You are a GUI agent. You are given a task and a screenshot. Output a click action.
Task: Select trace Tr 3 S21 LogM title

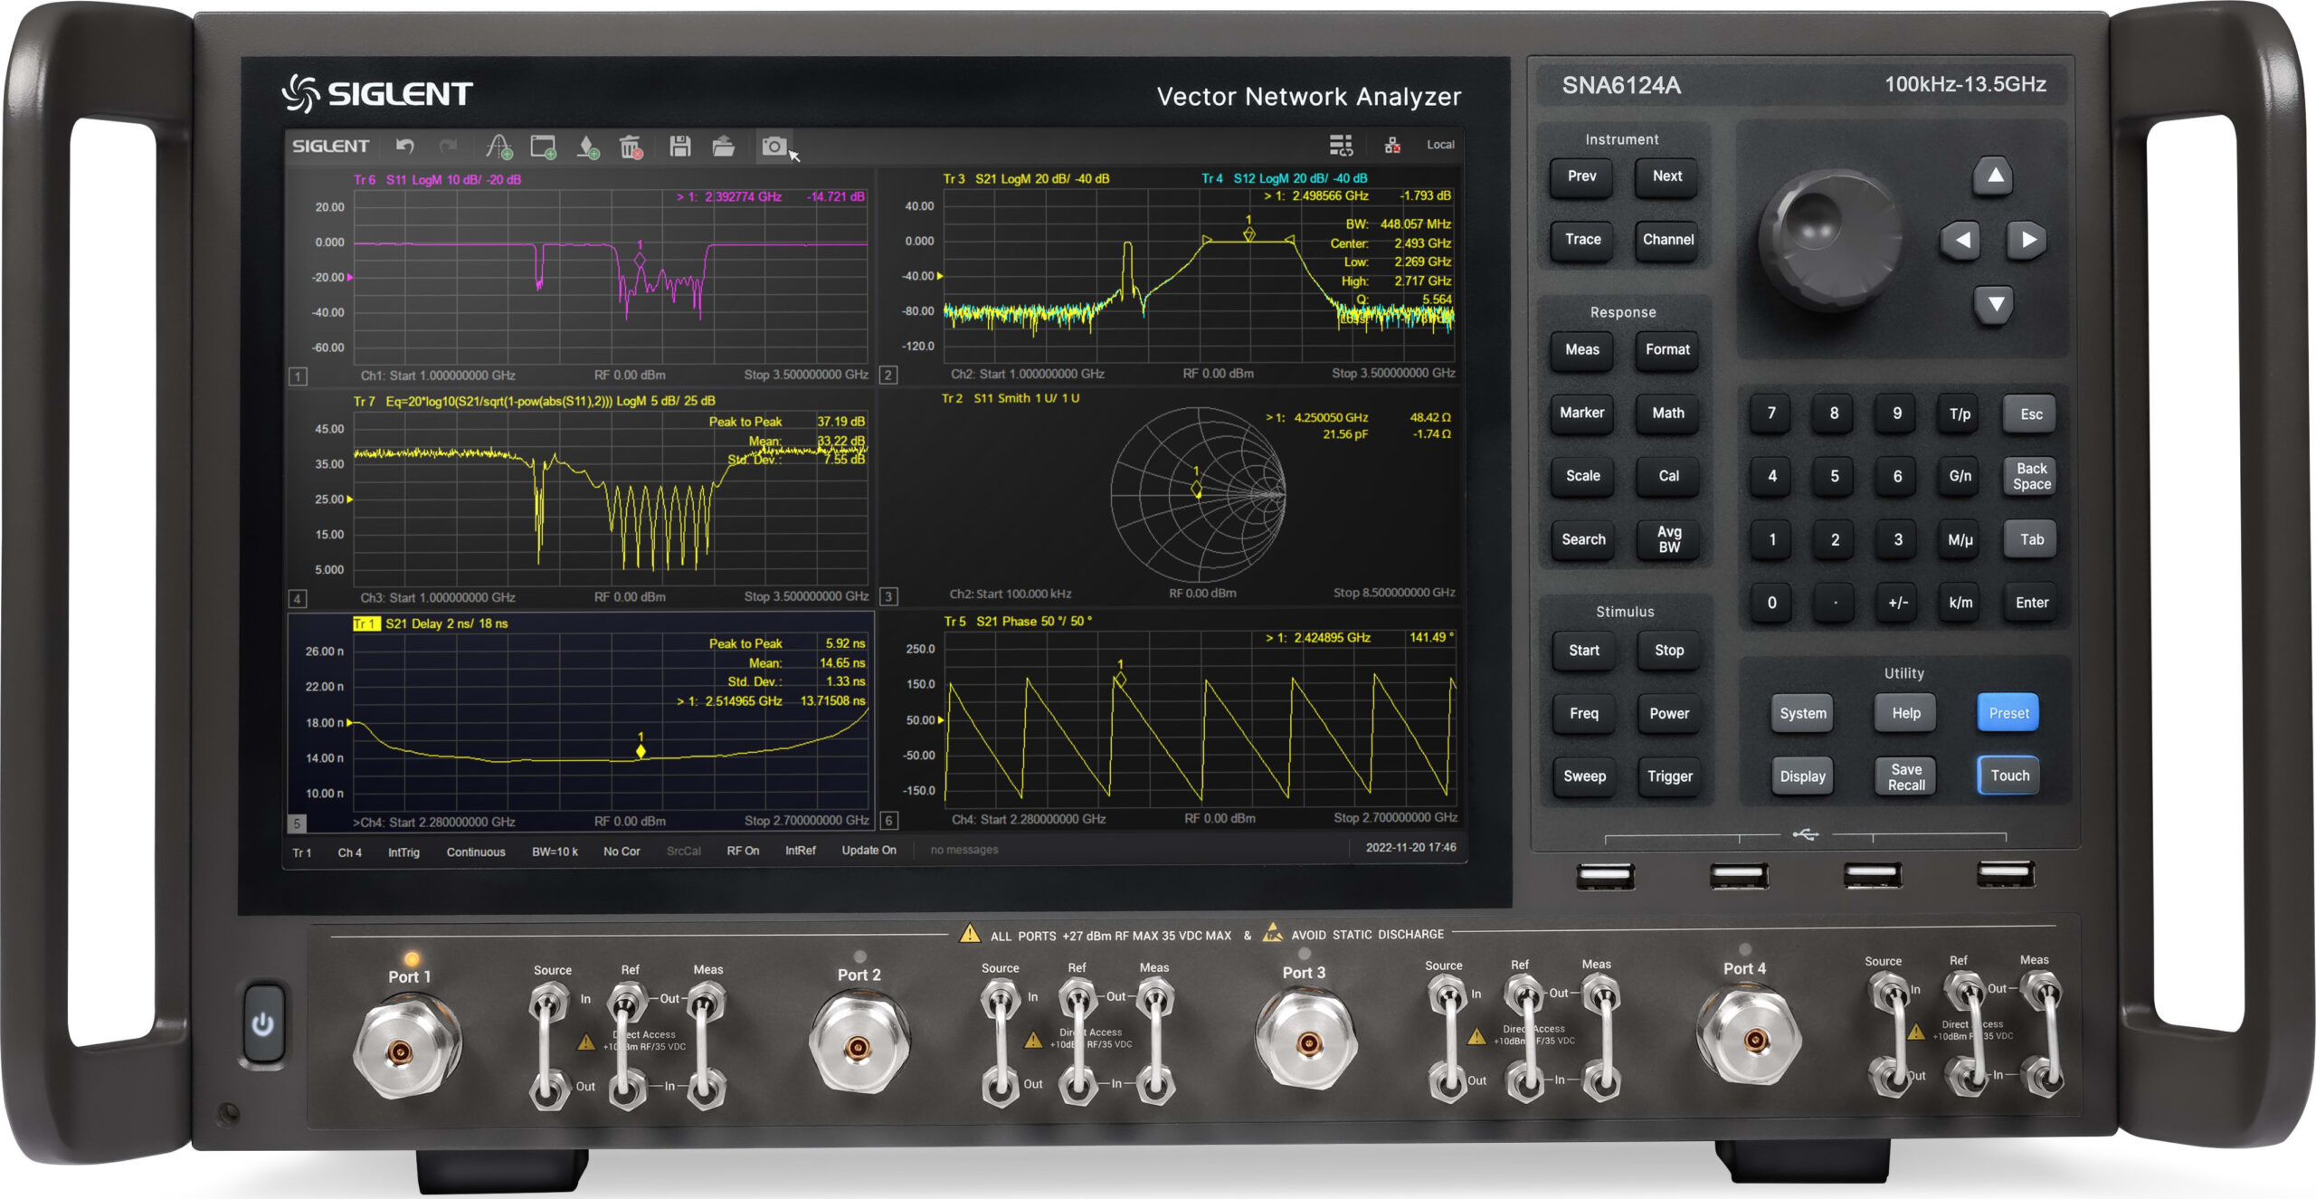1026,179
